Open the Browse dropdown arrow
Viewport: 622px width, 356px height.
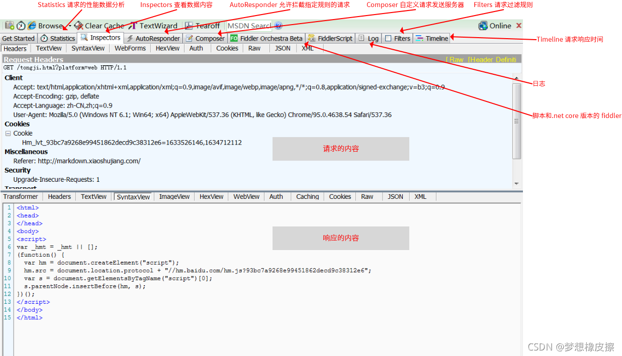pos(69,26)
